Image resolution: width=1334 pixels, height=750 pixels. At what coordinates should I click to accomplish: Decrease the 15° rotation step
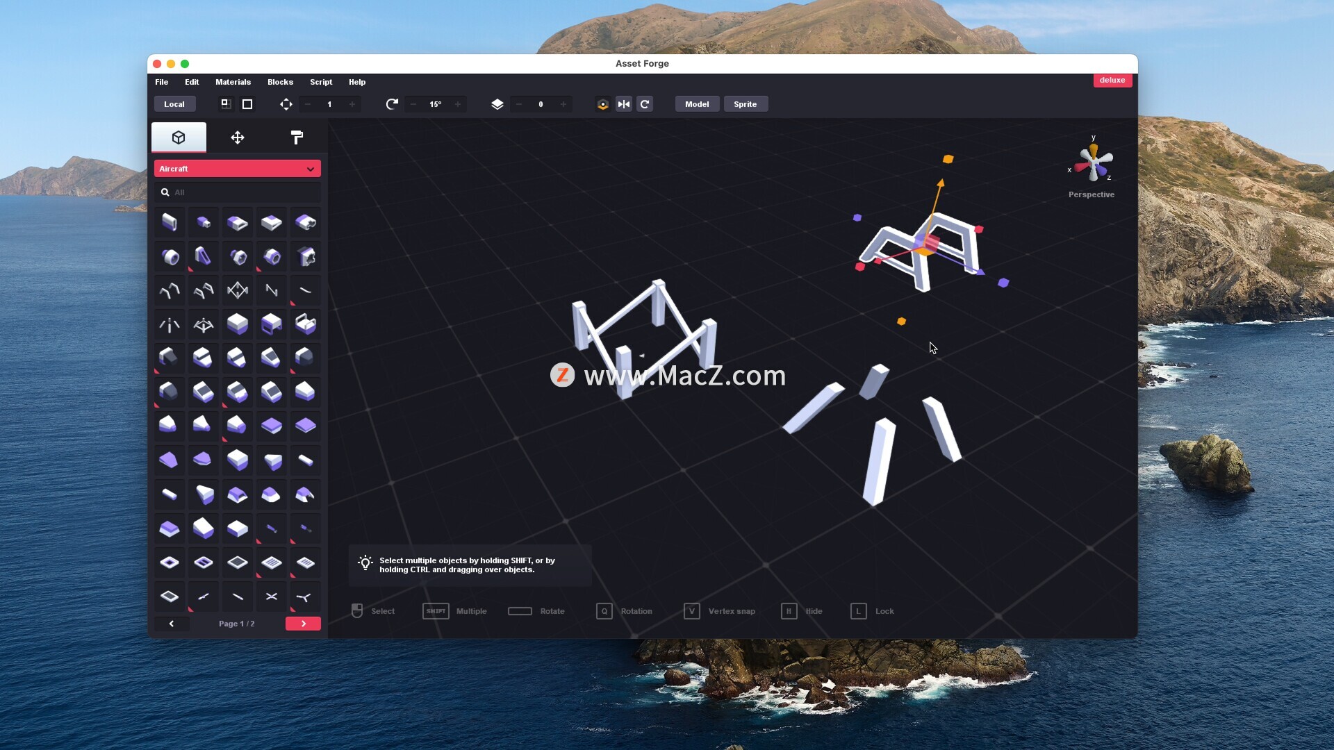coord(413,104)
